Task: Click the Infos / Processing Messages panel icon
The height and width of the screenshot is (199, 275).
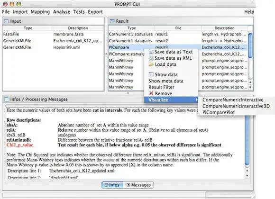Action: [6, 99]
